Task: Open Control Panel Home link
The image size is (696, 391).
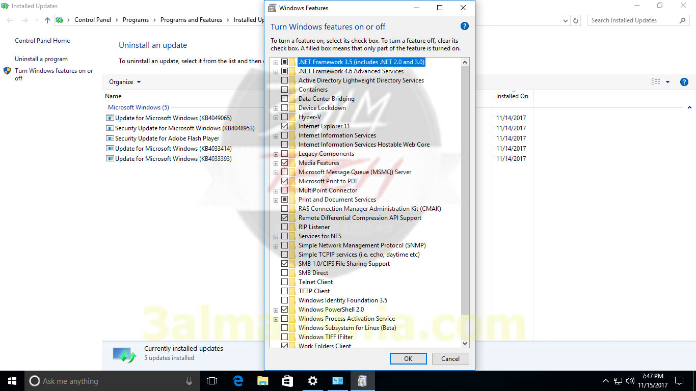Action: tap(42, 41)
